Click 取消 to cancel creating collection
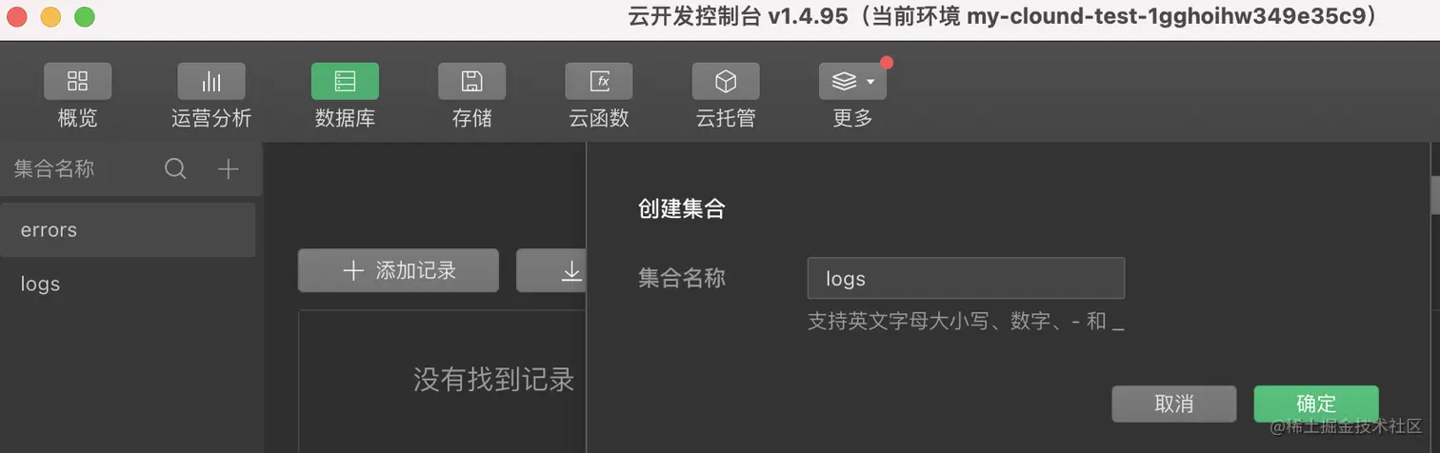This screenshot has height=453, width=1440. click(1174, 404)
